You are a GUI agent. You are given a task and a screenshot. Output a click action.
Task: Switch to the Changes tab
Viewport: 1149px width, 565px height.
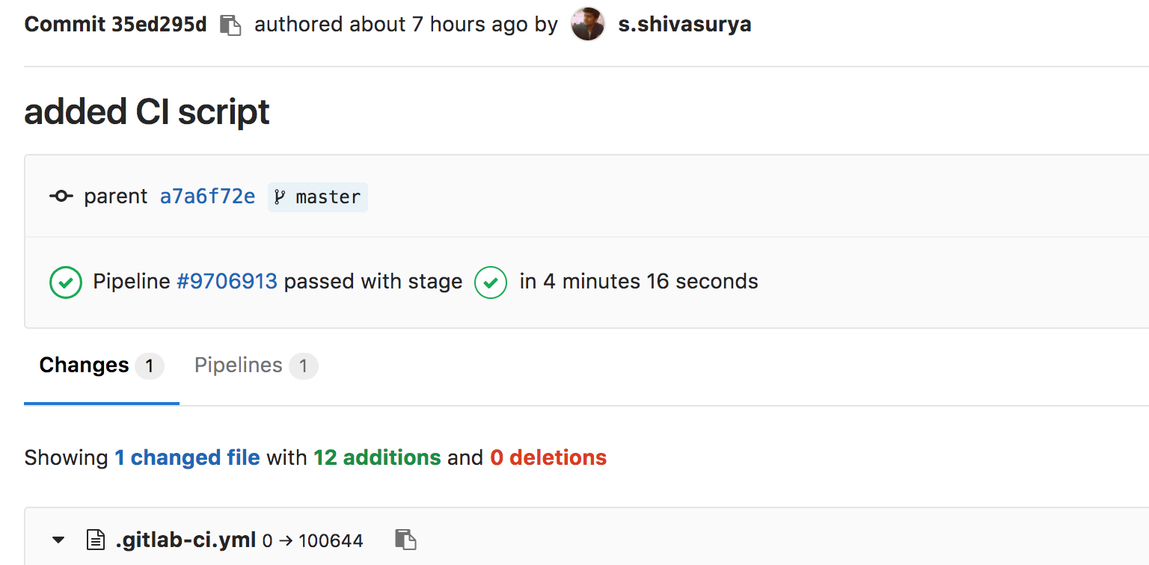coord(102,366)
